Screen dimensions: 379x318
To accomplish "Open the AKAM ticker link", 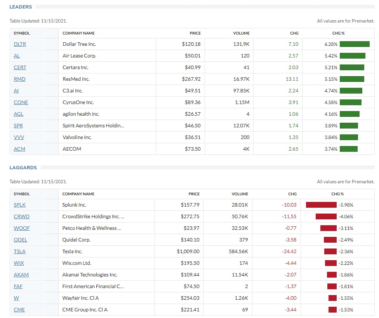I will 21,275.
